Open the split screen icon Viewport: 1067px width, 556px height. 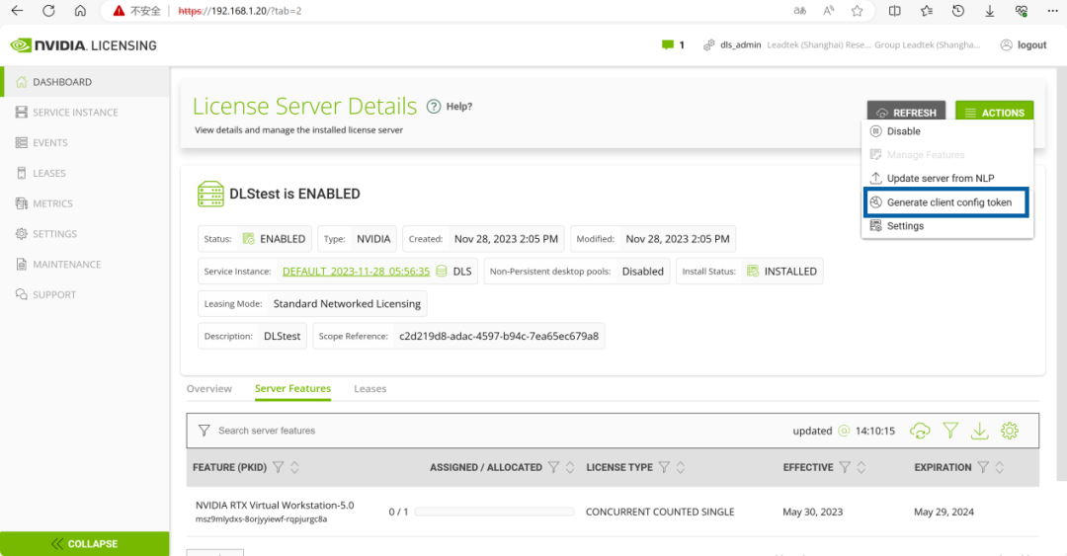tap(895, 11)
